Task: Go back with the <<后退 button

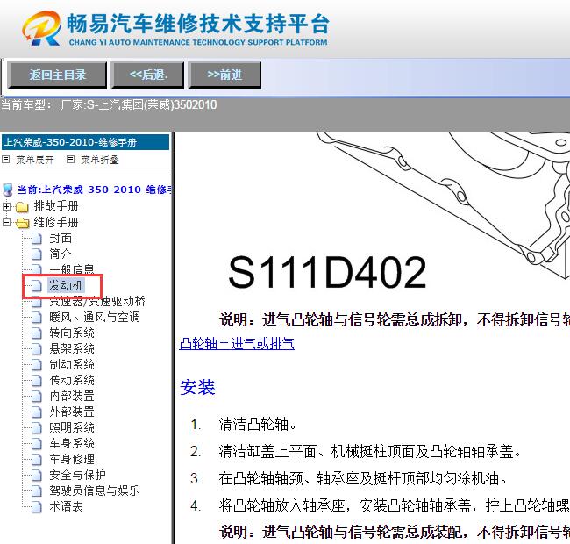Action: tap(147, 75)
